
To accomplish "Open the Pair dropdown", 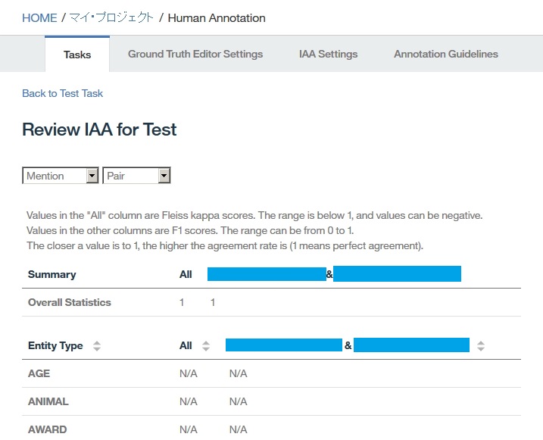I will 136,176.
